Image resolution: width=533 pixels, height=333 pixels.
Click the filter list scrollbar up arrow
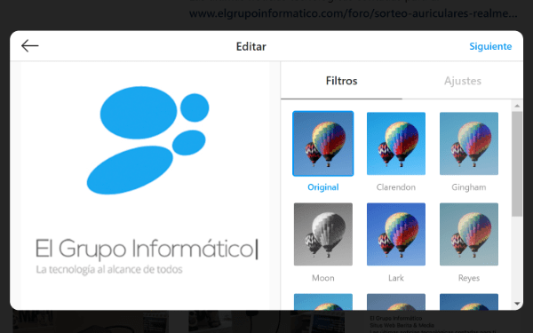pos(517,106)
